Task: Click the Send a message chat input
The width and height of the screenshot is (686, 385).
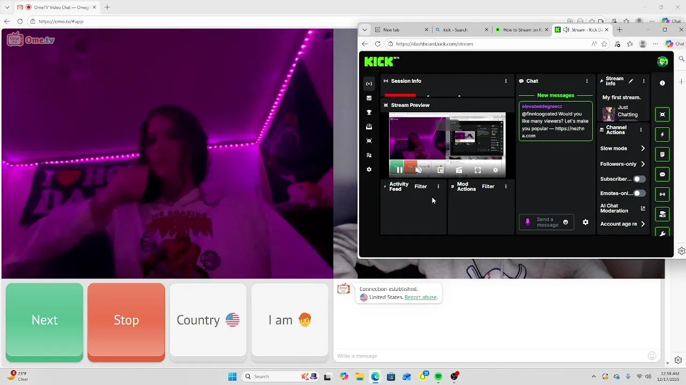Action: (x=546, y=222)
